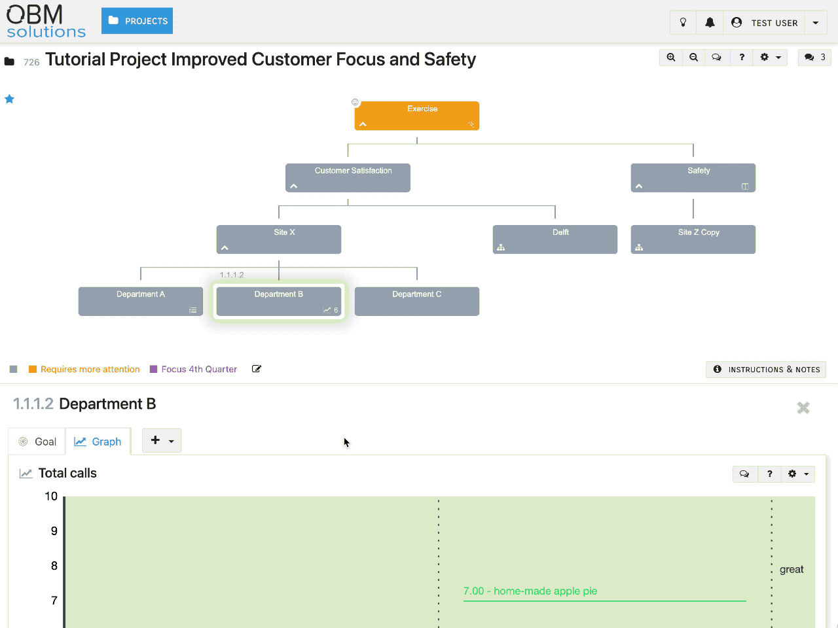Open the Projects button
Image resolution: width=838 pixels, height=628 pixels.
click(137, 21)
